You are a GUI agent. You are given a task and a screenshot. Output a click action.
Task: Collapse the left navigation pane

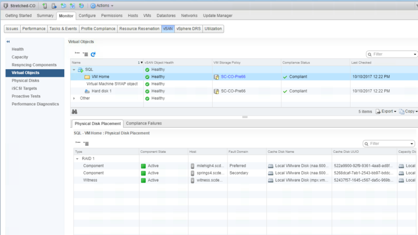click(8, 41)
